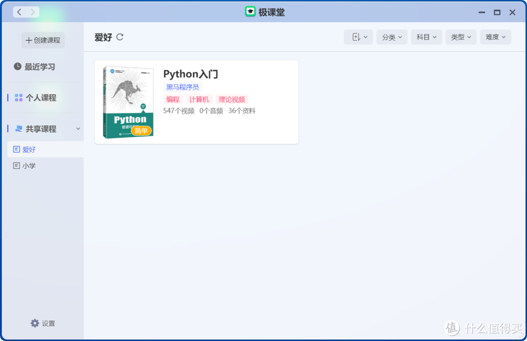
Task: Minimize the 极课堂 window
Action: (482, 12)
